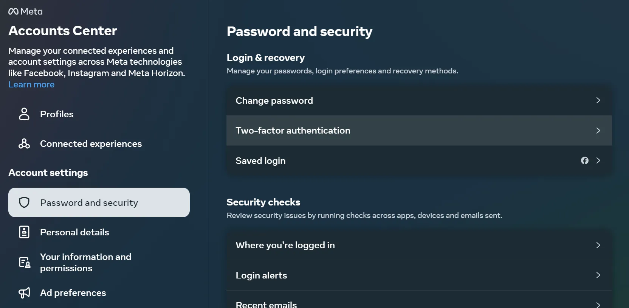Click the Where you're logged in chevron
The width and height of the screenshot is (629, 308).
(x=598, y=245)
